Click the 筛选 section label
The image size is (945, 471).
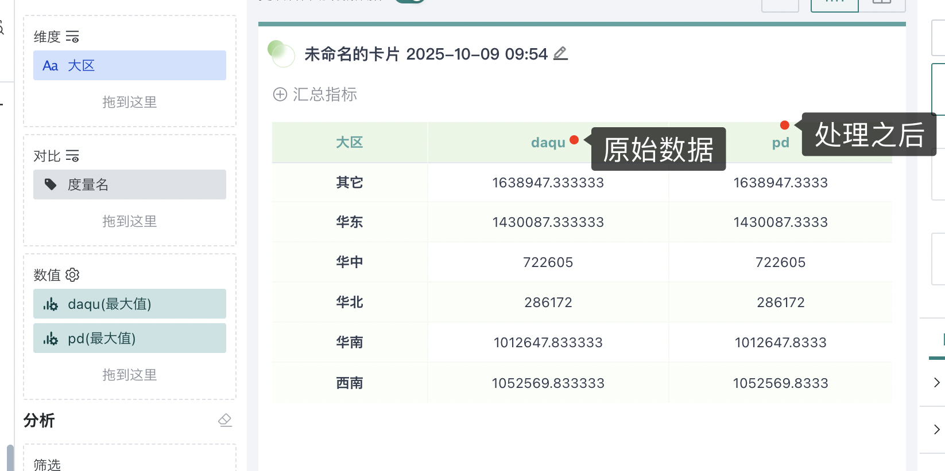[x=47, y=465]
